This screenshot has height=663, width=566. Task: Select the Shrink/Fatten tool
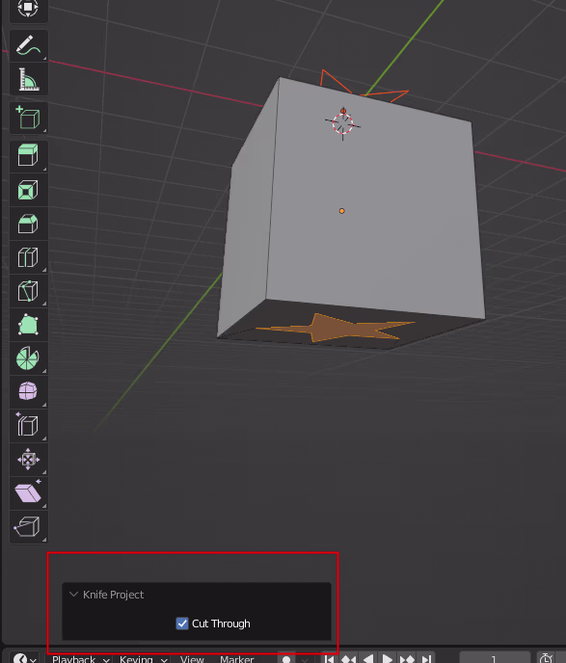(x=28, y=460)
